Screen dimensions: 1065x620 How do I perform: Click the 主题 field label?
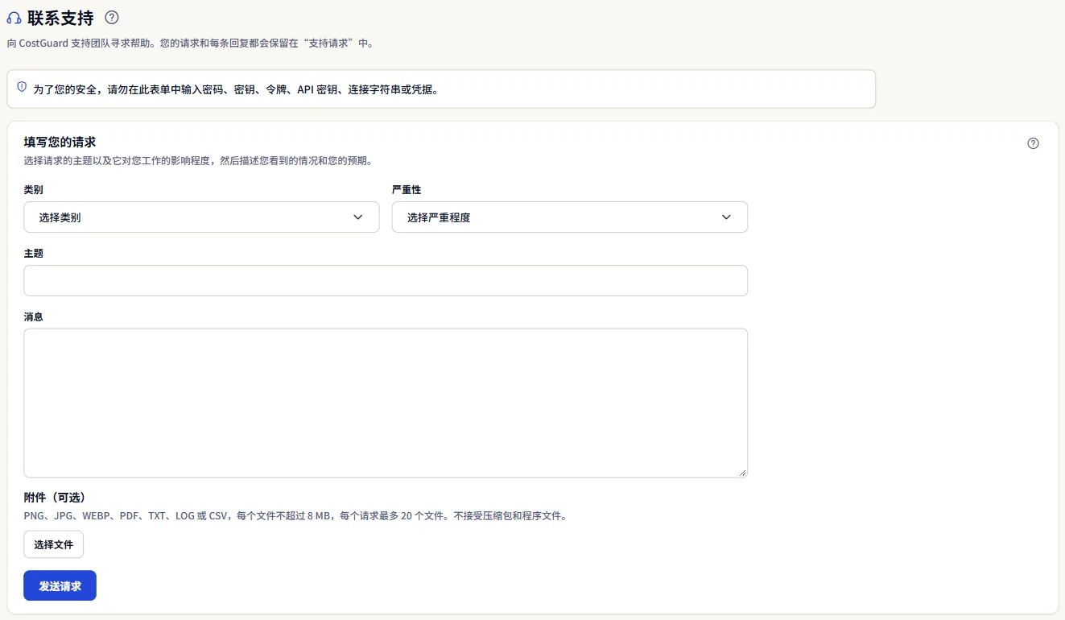tap(34, 254)
